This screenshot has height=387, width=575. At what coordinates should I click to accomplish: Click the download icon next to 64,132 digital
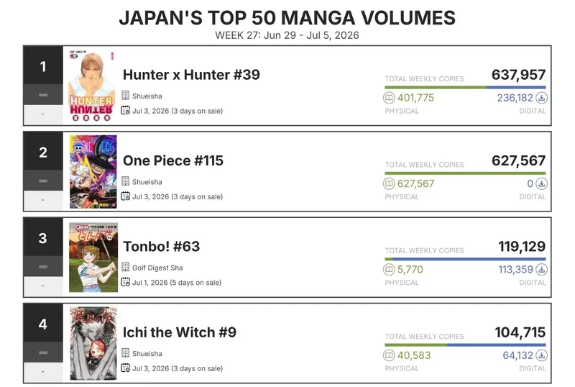542,355
